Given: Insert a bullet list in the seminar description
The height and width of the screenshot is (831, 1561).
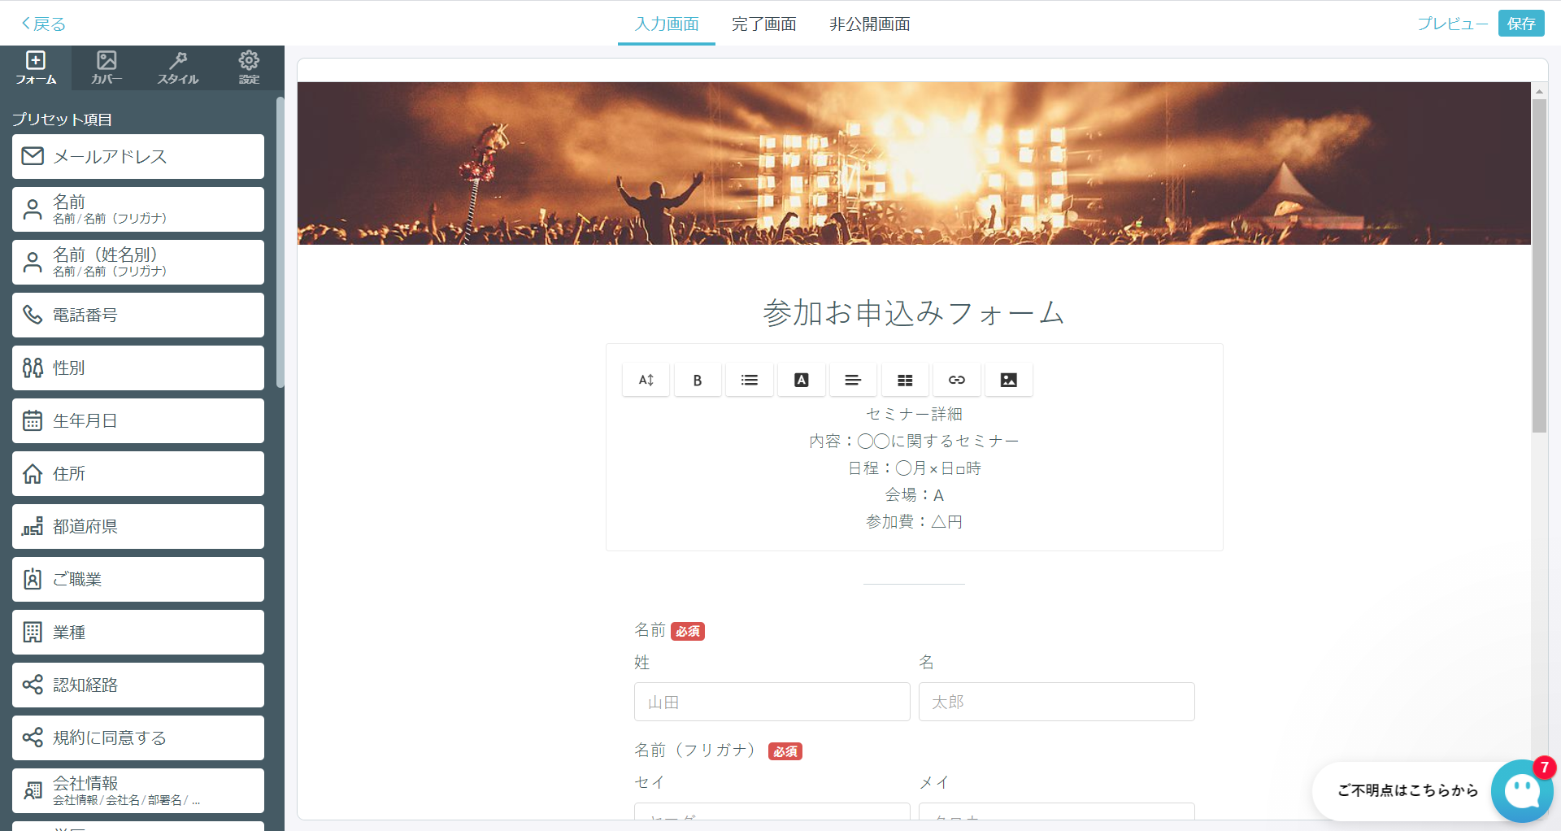Looking at the screenshot, I should pyautogui.click(x=749, y=380).
